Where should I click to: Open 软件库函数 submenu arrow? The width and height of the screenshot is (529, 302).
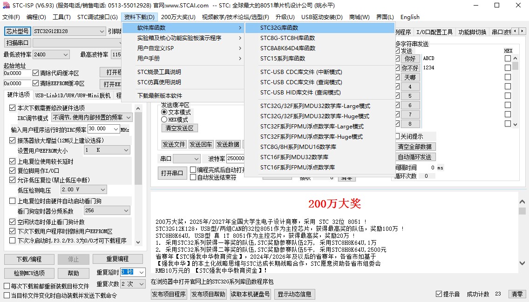240,27
